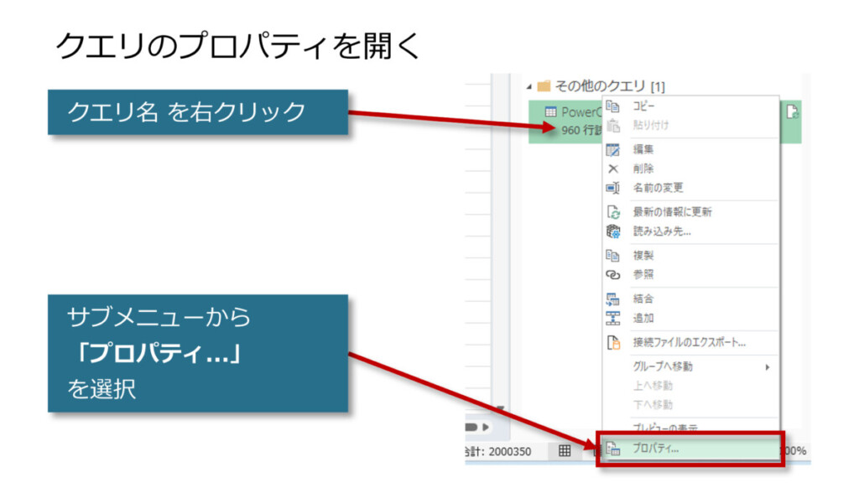Screen dimensions: 859x483
Task: Click the 編集 (Edit) icon
Action: point(612,149)
